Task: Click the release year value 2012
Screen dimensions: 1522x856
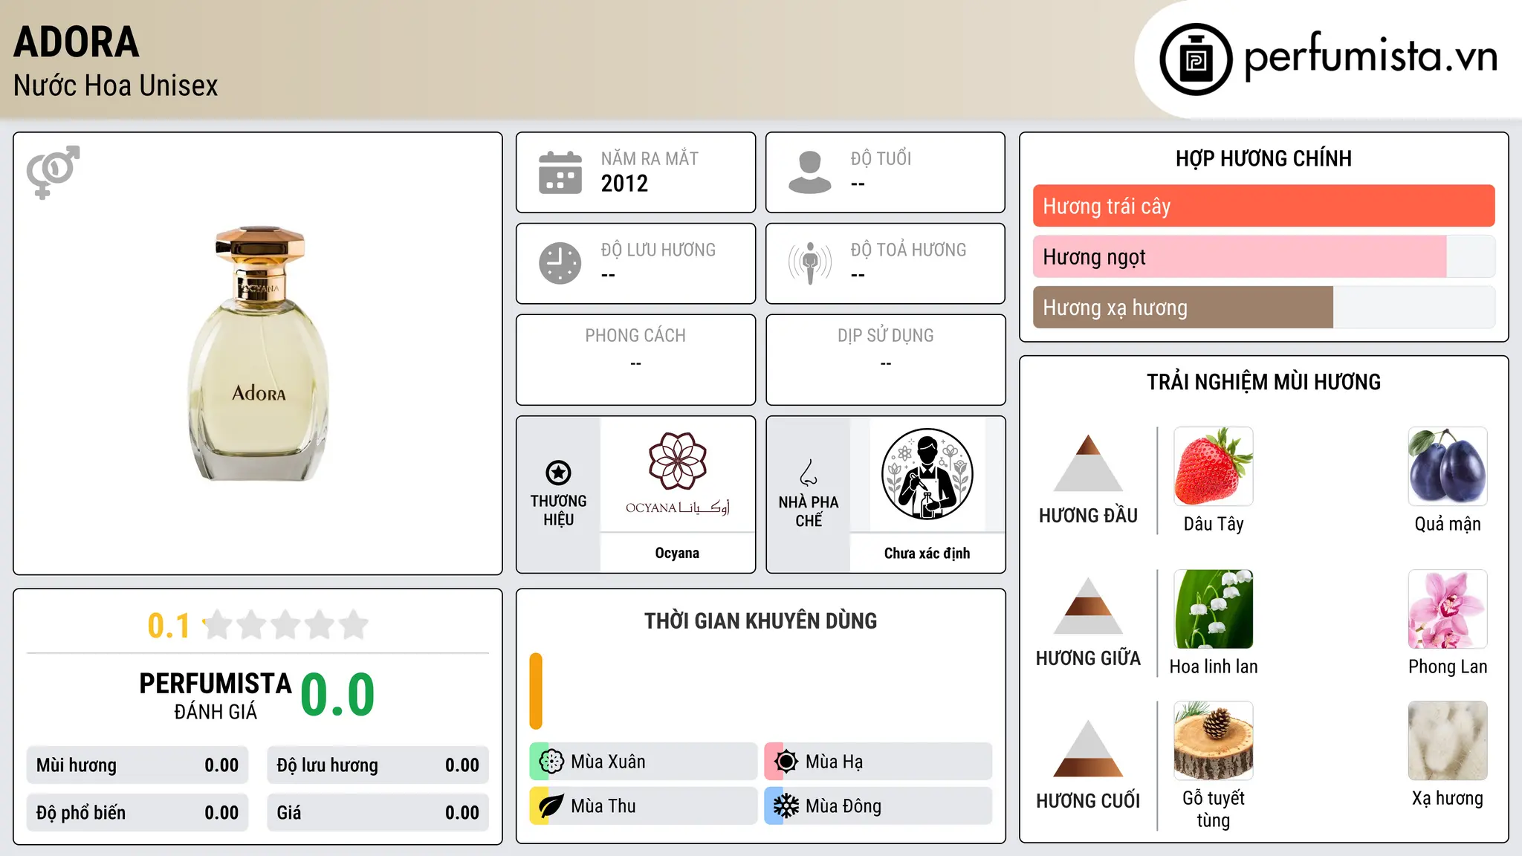Action: (624, 184)
